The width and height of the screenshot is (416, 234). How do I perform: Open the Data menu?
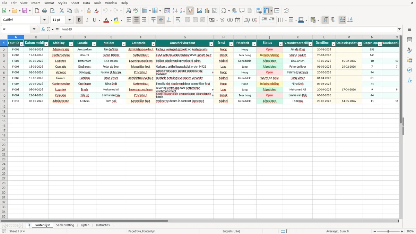(86, 3)
